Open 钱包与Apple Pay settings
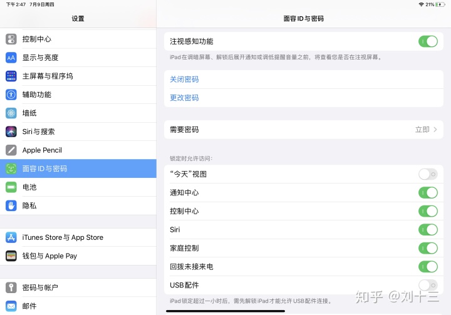 [x=78, y=256]
